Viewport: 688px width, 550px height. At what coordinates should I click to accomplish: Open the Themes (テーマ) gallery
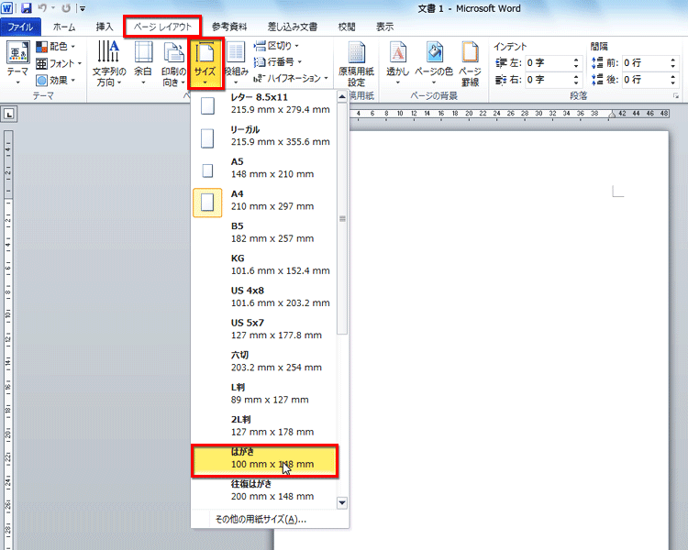[x=18, y=62]
